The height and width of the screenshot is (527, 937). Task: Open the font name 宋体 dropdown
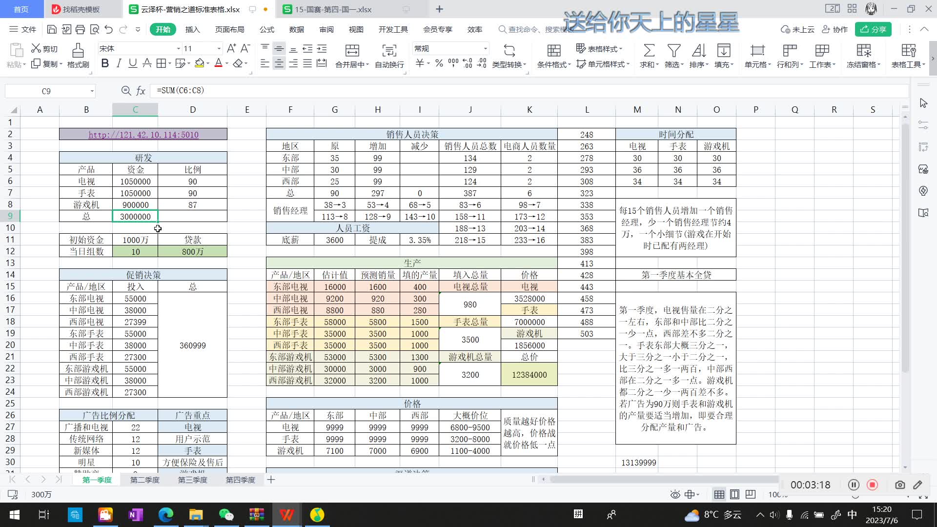[178, 48]
